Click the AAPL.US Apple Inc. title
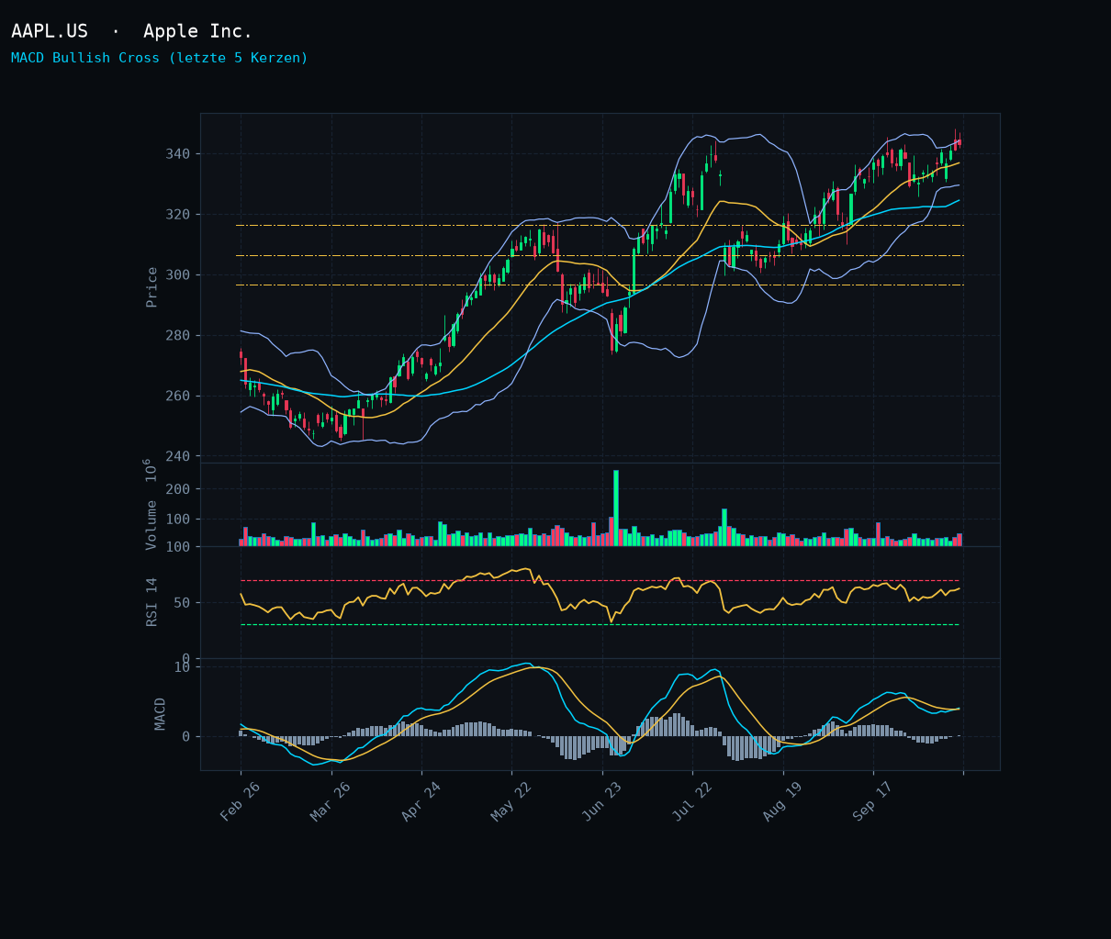The image size is (1111, 939). [x=131, y=31]
